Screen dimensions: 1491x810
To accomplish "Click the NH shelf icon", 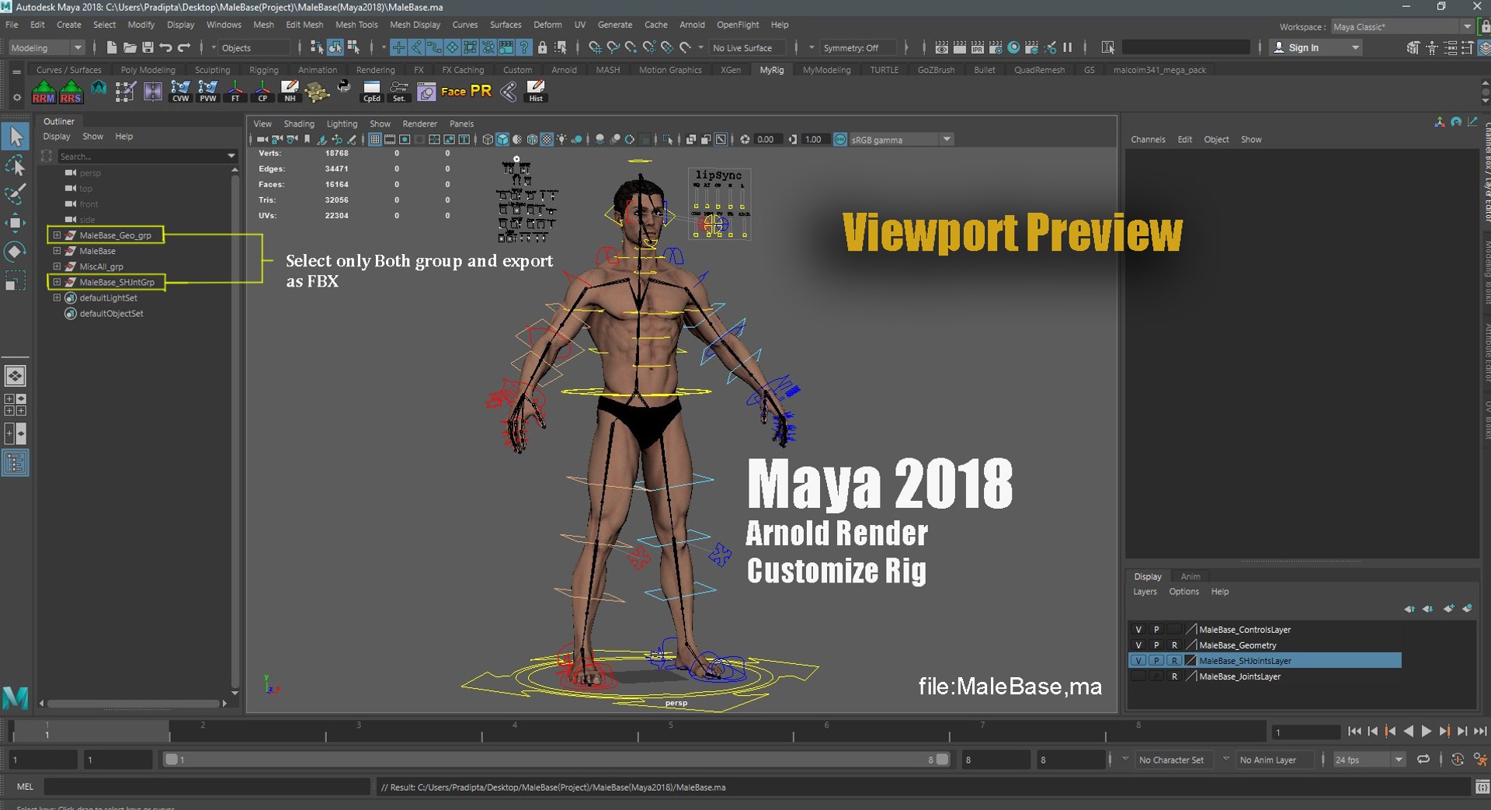I will point(290,92).
